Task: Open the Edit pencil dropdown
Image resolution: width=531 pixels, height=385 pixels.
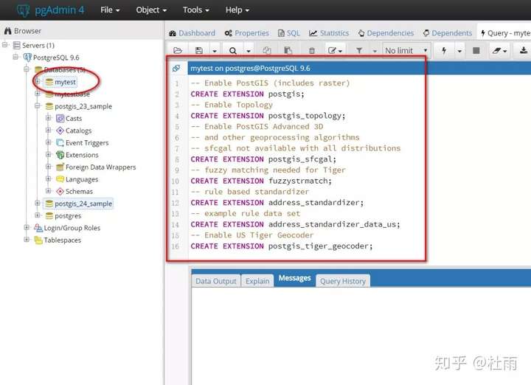Action: click(x=336, y=50)
